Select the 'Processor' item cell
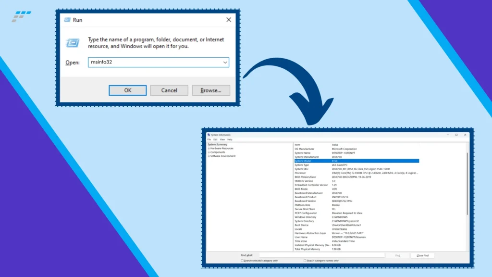492x277 pixels. point(300,173)
